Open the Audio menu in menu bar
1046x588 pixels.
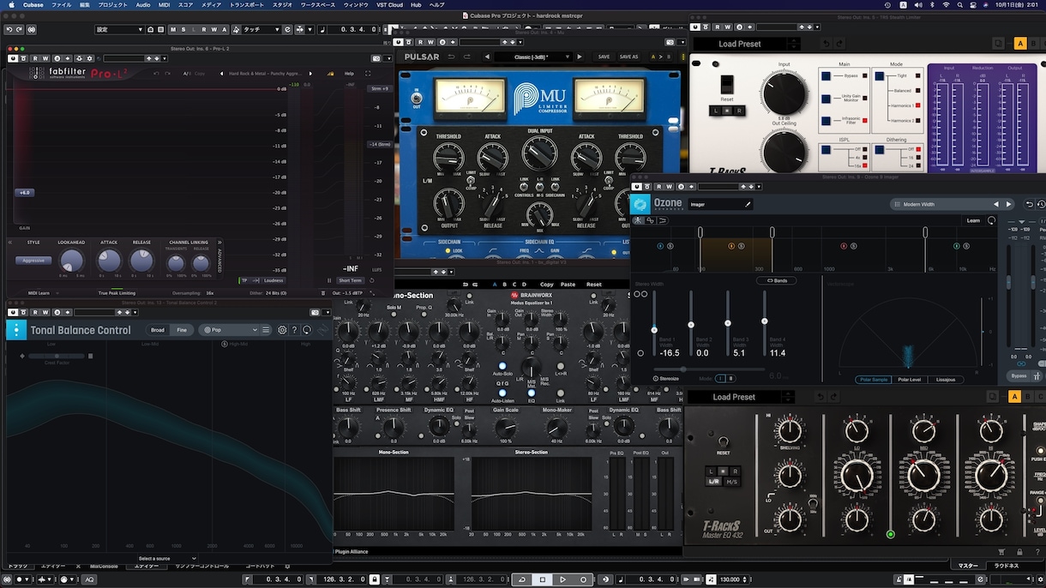[x=142, y=4]
